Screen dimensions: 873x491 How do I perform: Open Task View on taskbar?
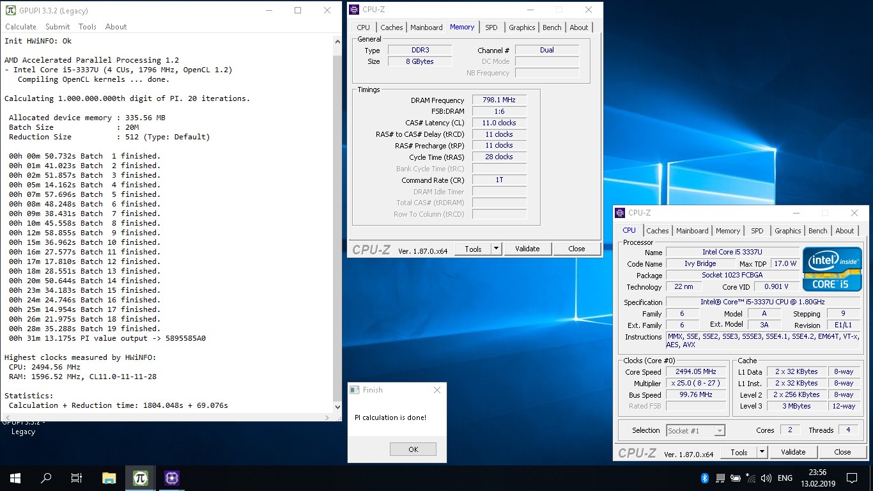(x=77, y=478)
